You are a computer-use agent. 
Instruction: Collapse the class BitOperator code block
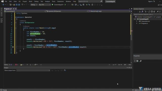16,22
